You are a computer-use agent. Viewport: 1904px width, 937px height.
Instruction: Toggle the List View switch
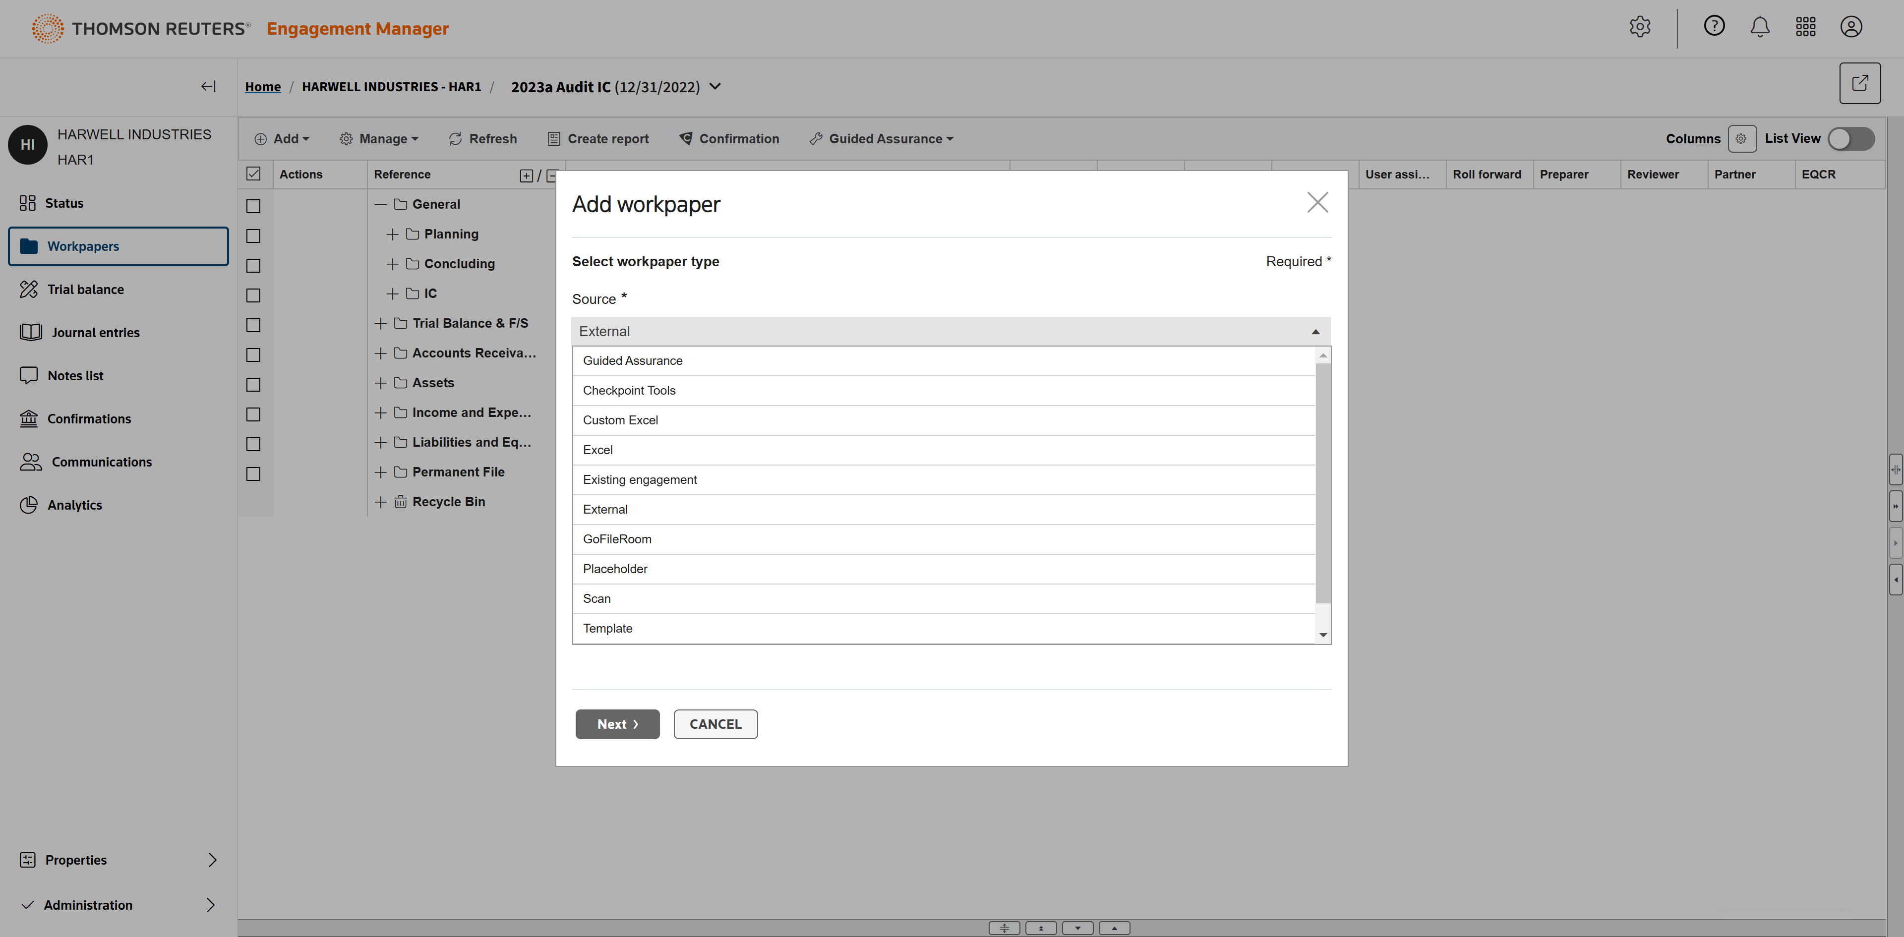1851,139
